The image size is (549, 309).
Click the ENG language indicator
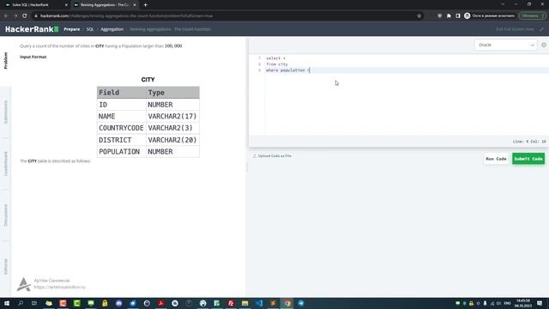[507, 303]
